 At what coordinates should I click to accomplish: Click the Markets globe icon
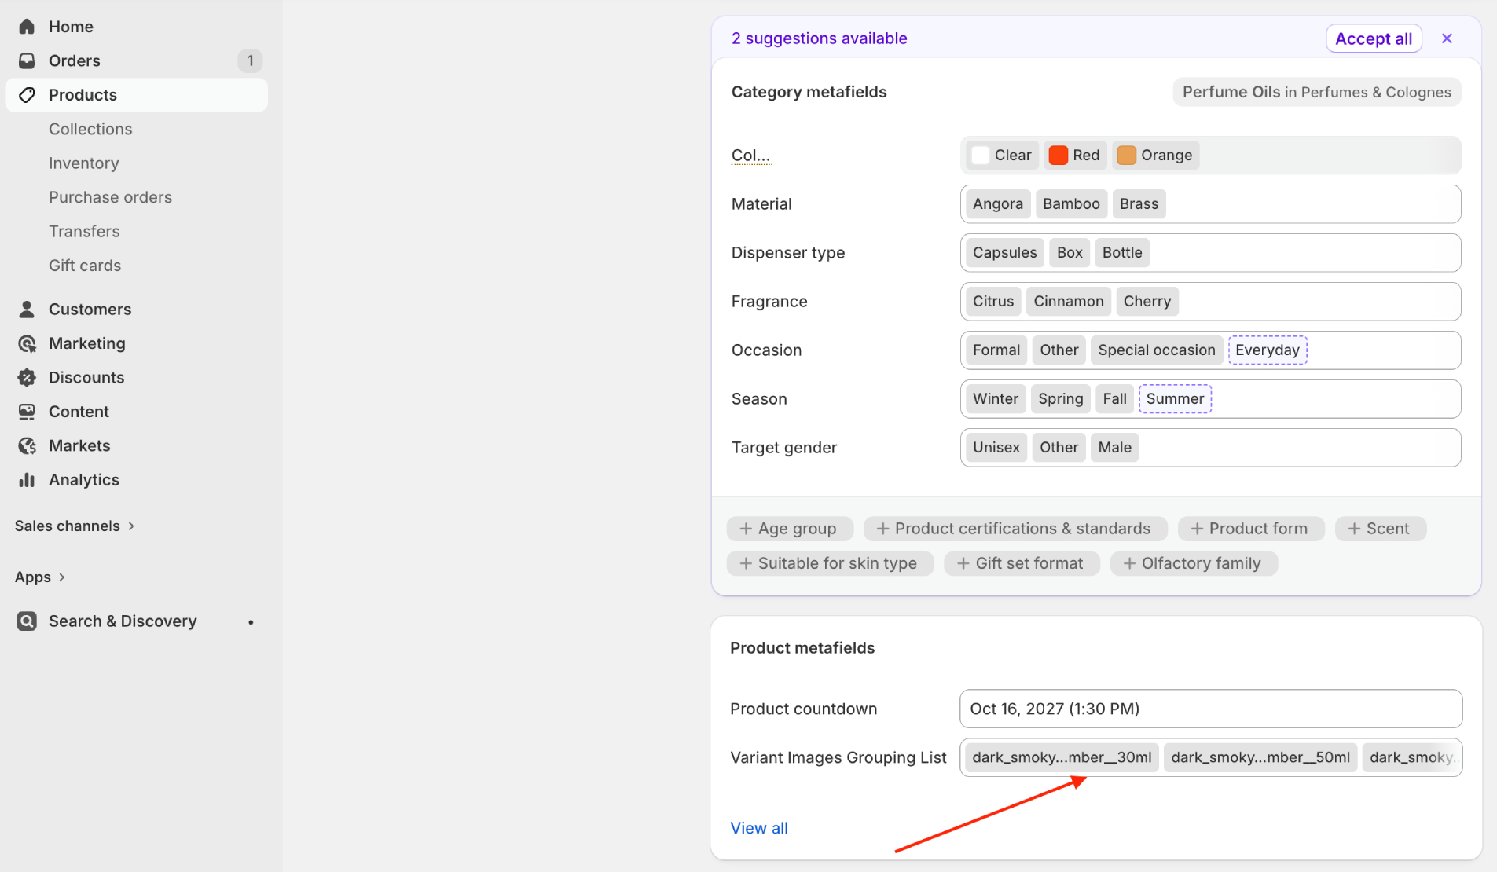click(x=27, y=445)
